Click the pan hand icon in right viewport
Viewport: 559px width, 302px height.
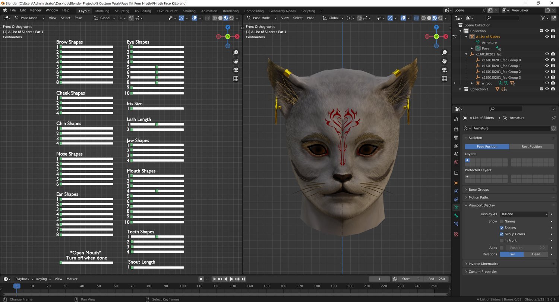pos(444,61)
